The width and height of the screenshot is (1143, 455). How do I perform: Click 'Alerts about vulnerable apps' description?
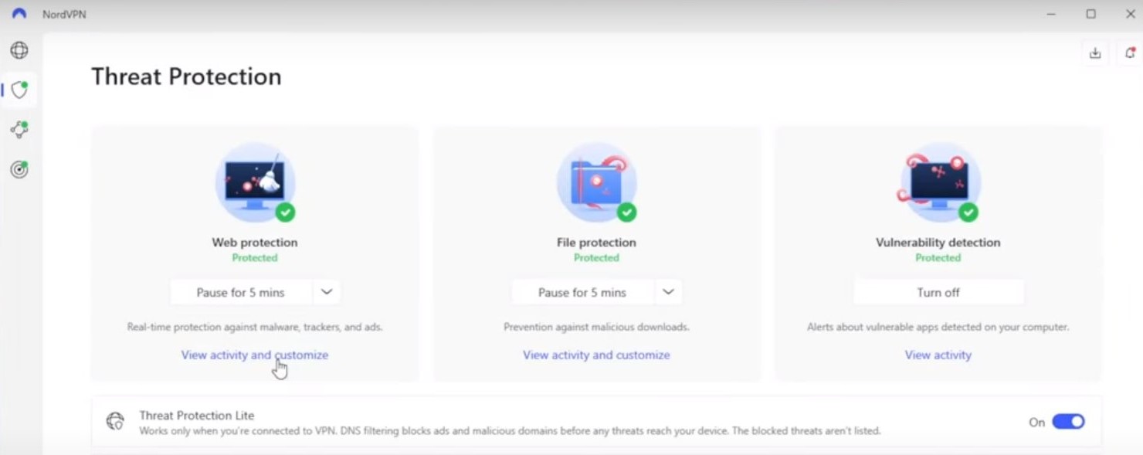point(938,327)
